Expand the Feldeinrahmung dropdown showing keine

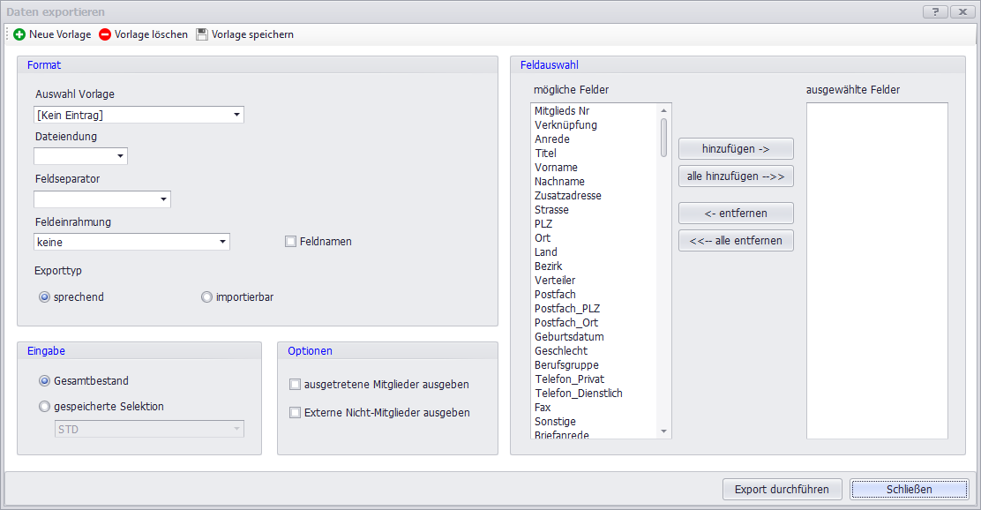coord(222,242)
